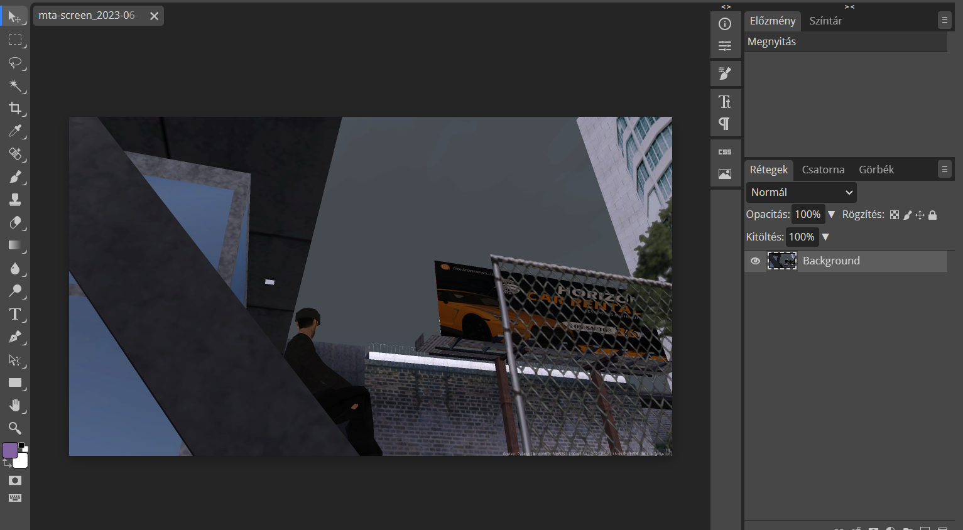The height and width of the screenshot is (530, 963).
Task: Click the purple foreground color swatch
Action: (x=10, y=450)
